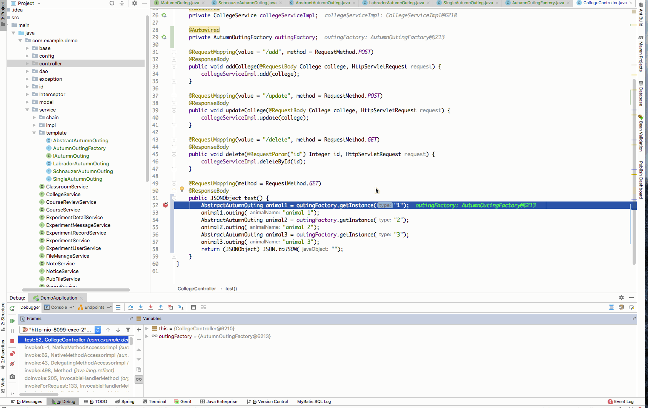Open 6: TODO tool window
The image size is (648, 408).
[x=95, y=401]
